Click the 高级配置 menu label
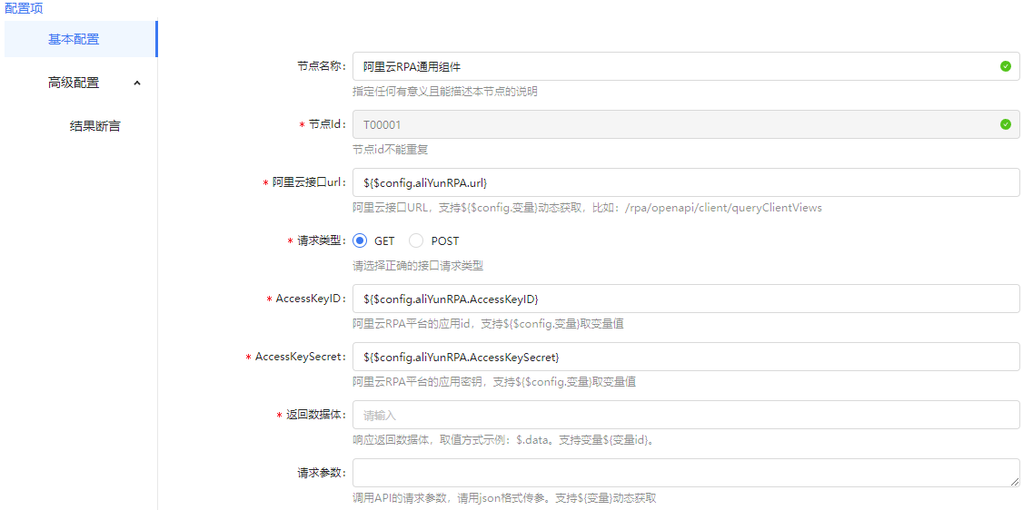 pos(74,83)
